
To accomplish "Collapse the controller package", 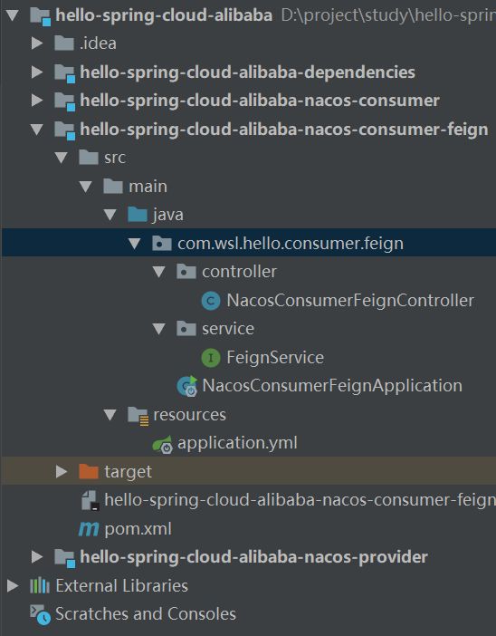I will (x=159, y=272).
